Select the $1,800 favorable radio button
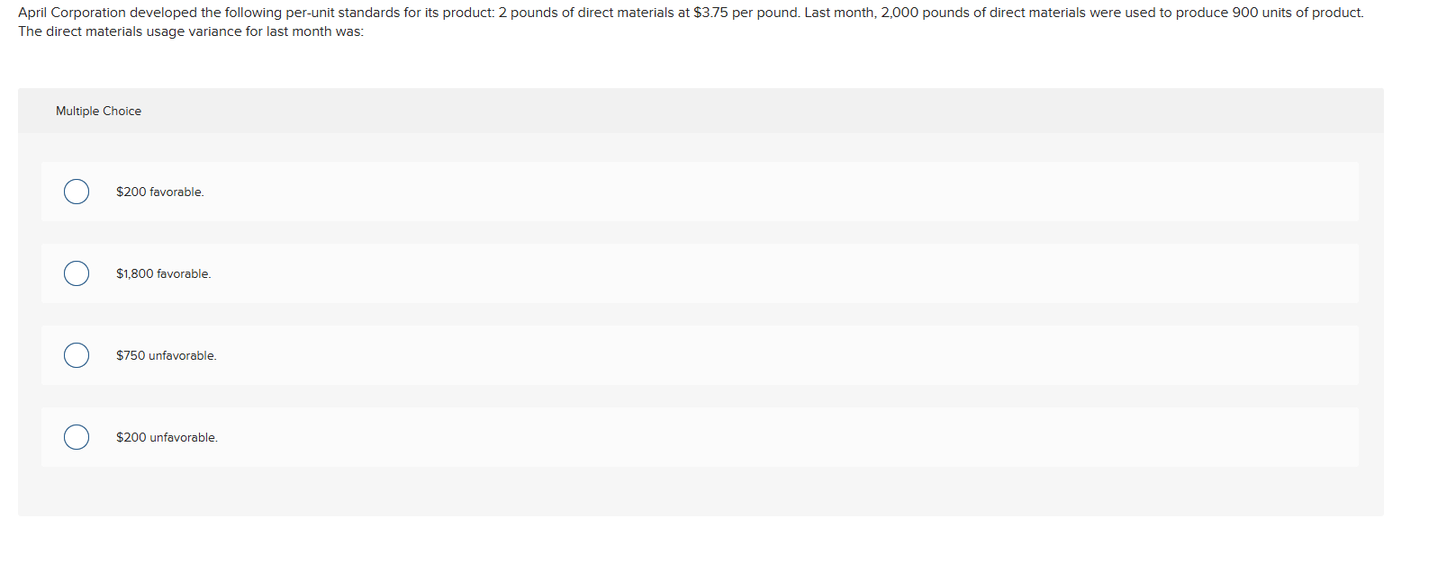The width and height of the screenshot is (1456, 572). (77, 273)
